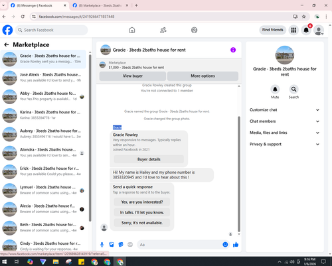Open the Home feed icon
The width and height of the screenshot is (332, 266).
(132, 30)
